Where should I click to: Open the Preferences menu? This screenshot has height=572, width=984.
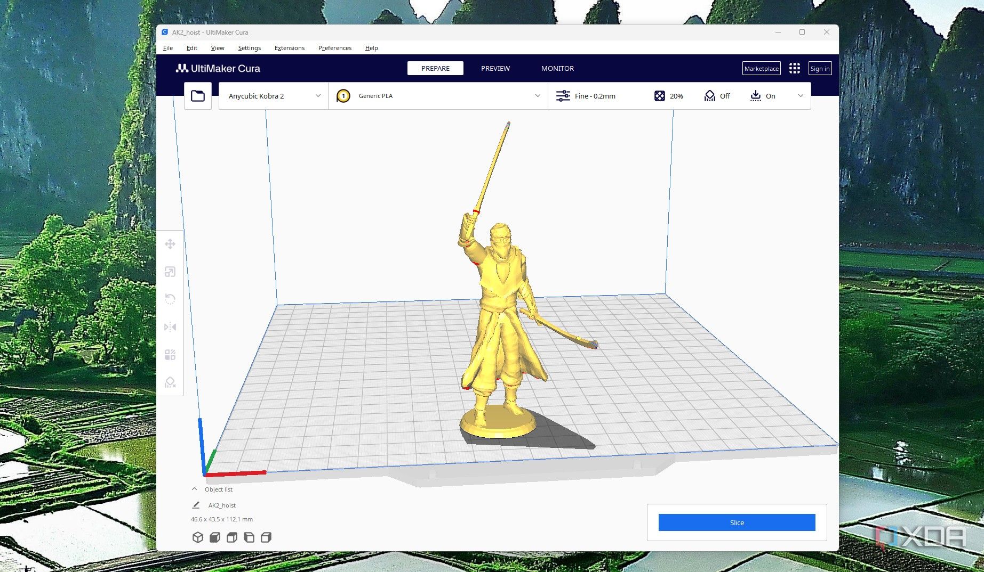pyautogui.click(x=335, y=48)
